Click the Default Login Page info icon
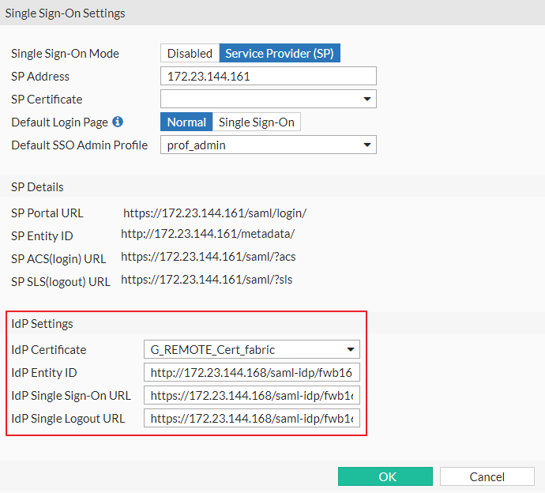 [118, 122]
